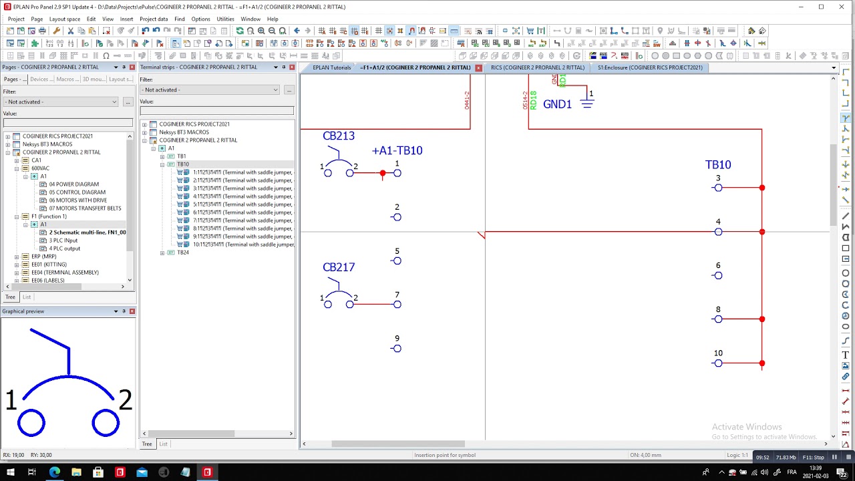Switch to S1:Enclosure tab
The image size is (855, 481).
(650, 67)
